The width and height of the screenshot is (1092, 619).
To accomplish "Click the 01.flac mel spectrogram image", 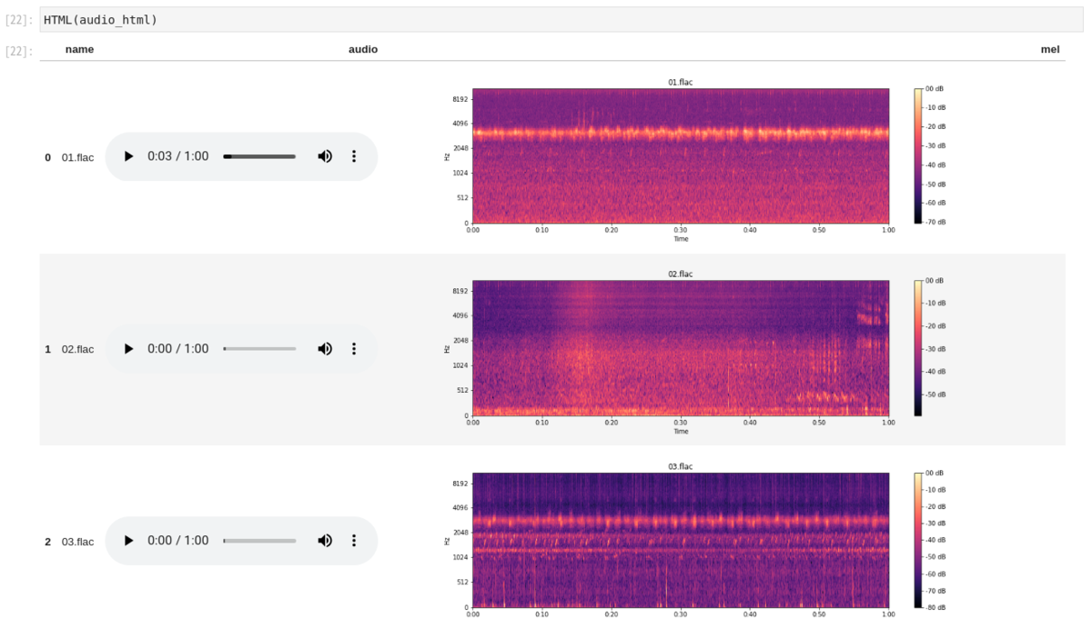I will point(681,155).
